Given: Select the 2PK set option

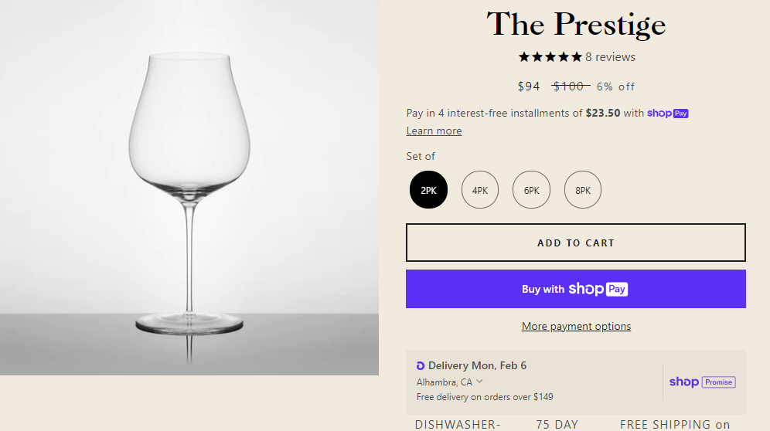Looking at the screenshot, I should pos(428,190).
